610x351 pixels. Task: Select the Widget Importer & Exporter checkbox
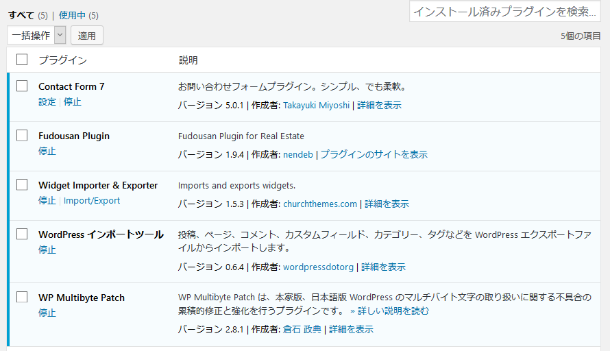tap(22, 185)
